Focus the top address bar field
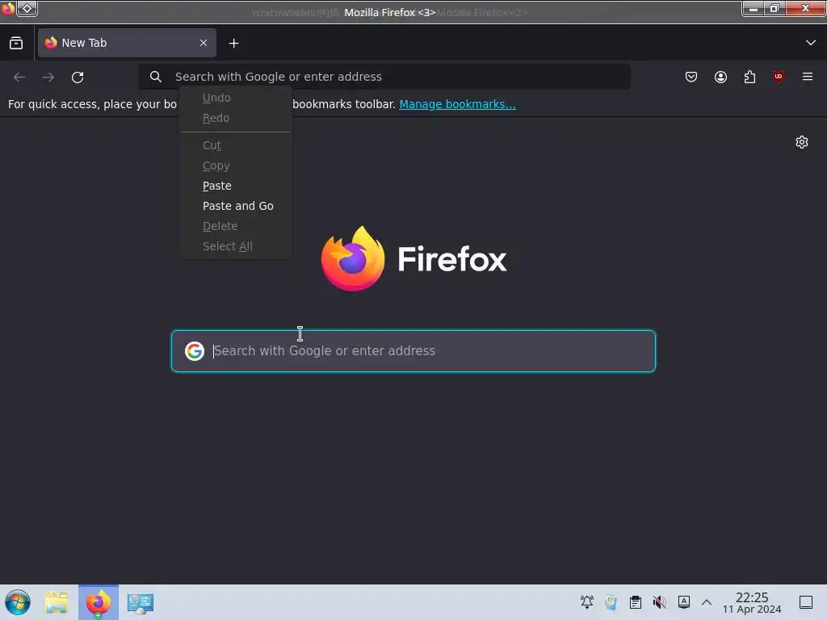Screen dimensions: 827x620 384,77
